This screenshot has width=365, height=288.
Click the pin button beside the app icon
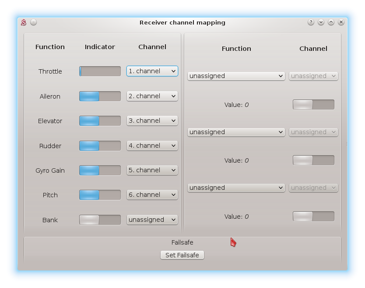pyautogui.click(x=34, y=22)
